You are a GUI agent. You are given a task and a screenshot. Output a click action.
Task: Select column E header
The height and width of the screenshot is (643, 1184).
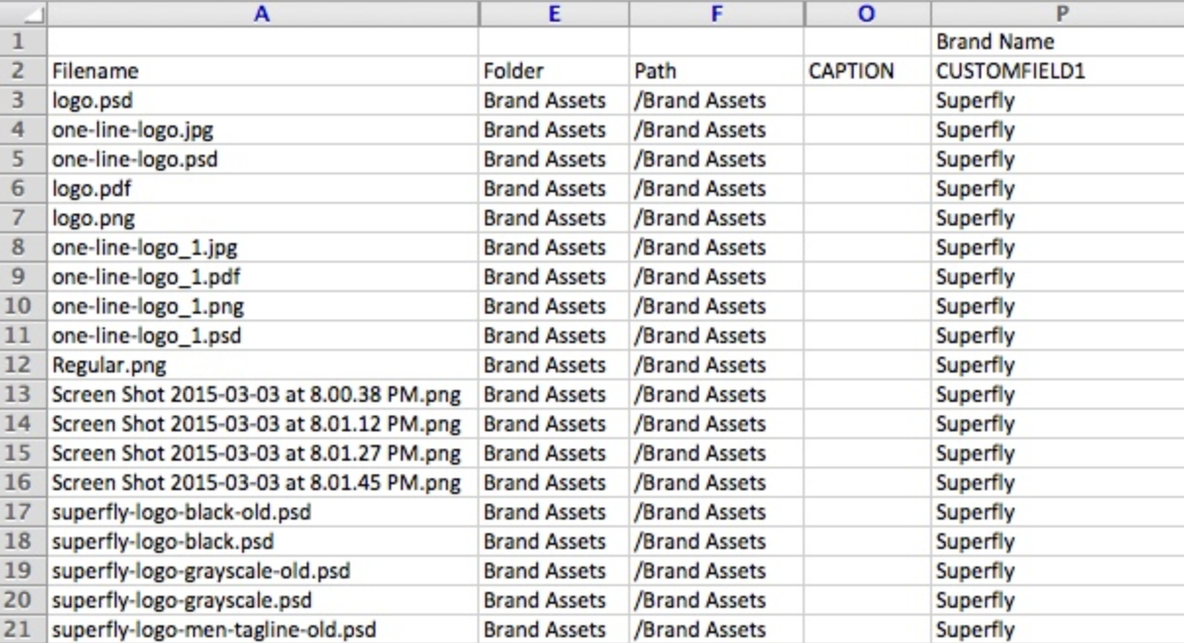[554, 14]
